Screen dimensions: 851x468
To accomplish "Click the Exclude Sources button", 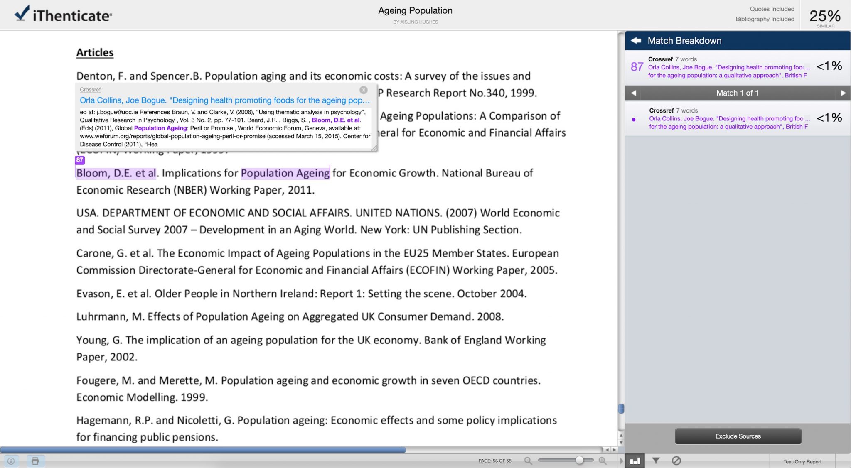I will pyautogui.click(x=738, y=436).
